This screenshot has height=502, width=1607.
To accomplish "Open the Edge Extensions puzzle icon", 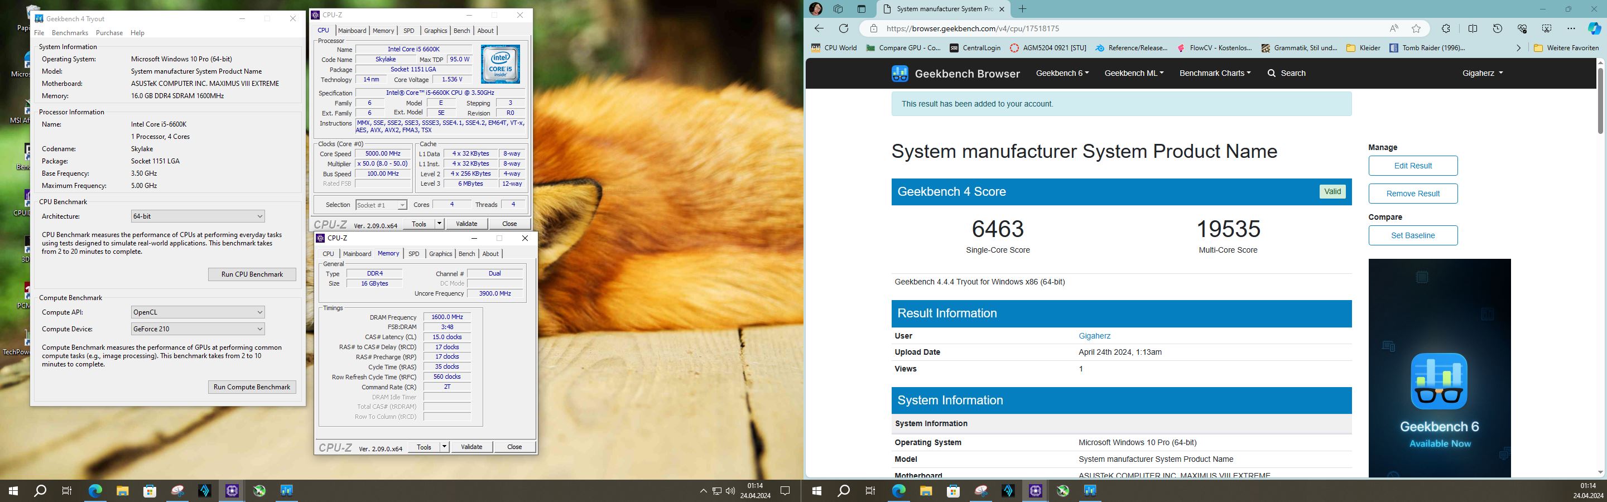I will click(1445, 28).
